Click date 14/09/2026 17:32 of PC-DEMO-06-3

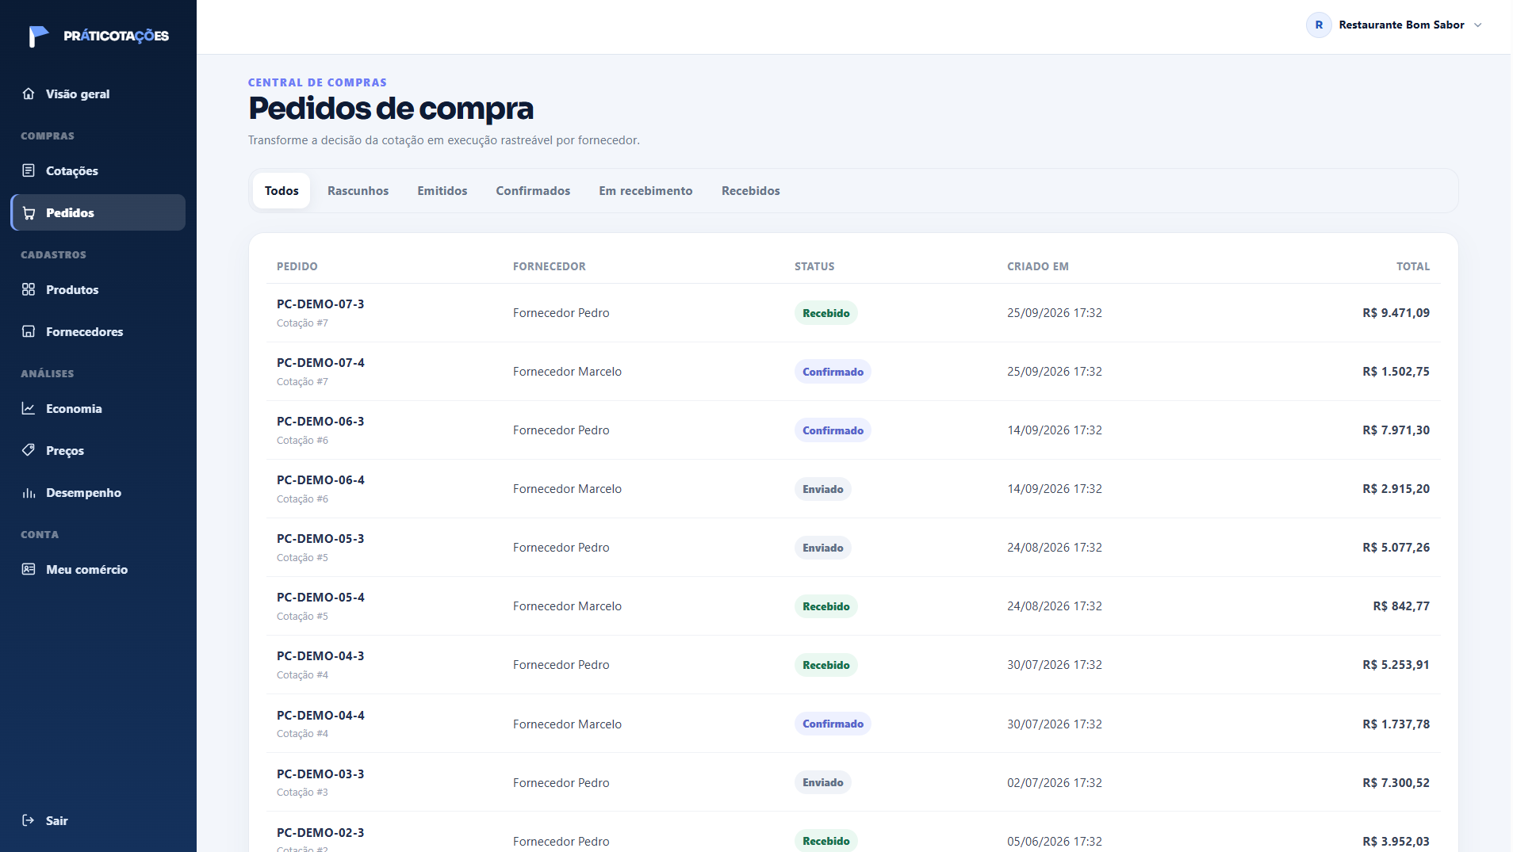(x=1055, y=430)
